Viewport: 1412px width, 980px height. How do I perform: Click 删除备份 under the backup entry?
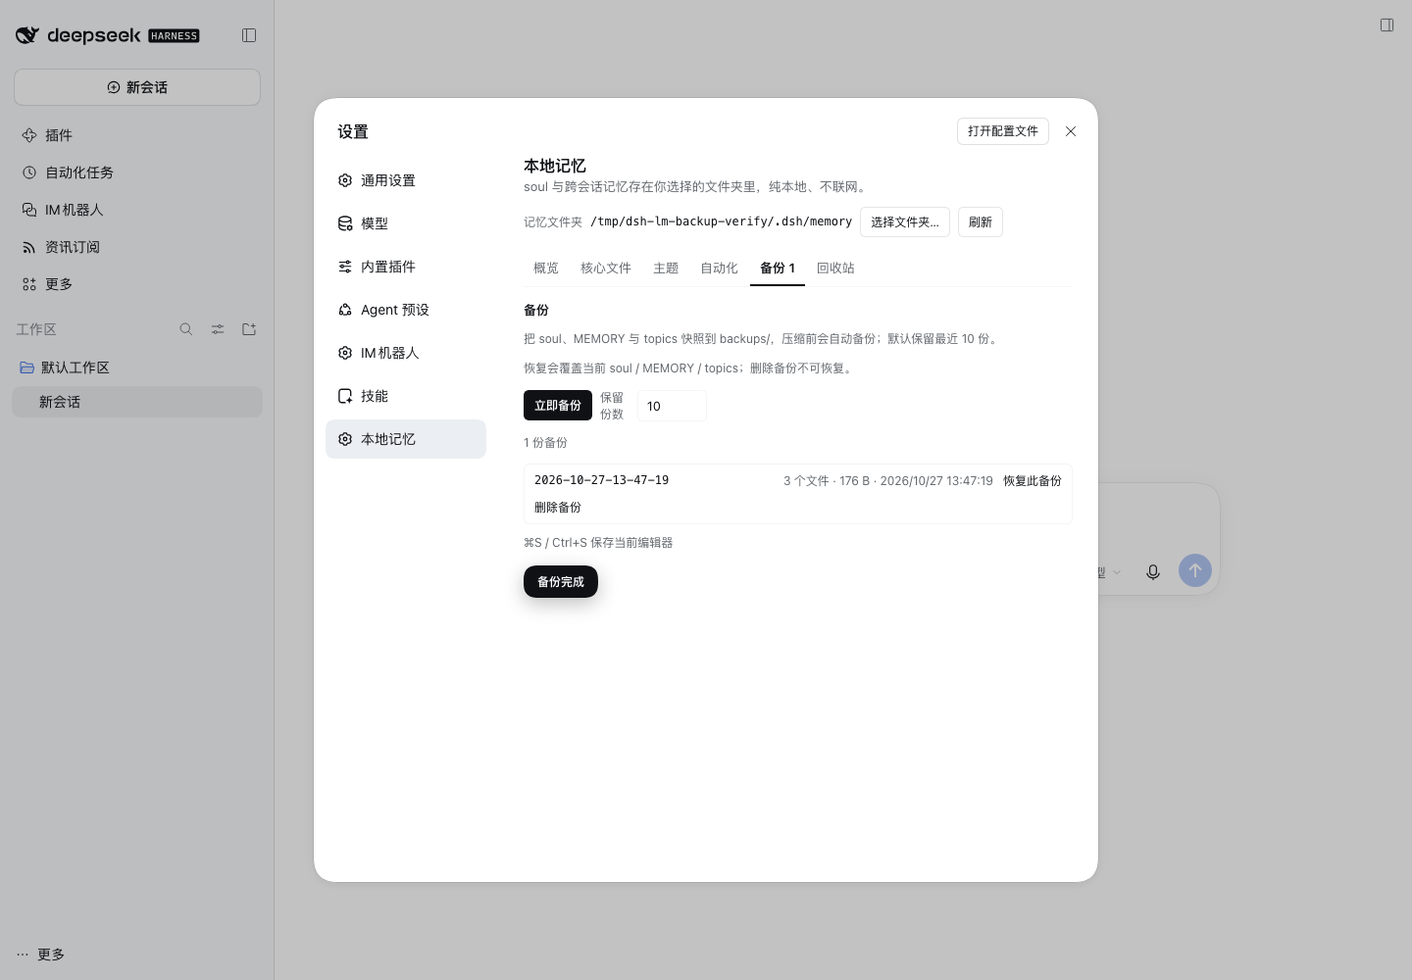tap(558, 508)
